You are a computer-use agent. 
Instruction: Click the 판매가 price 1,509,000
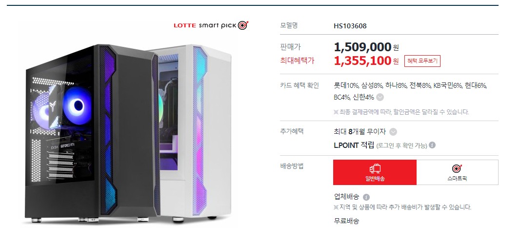coord(362,47)
